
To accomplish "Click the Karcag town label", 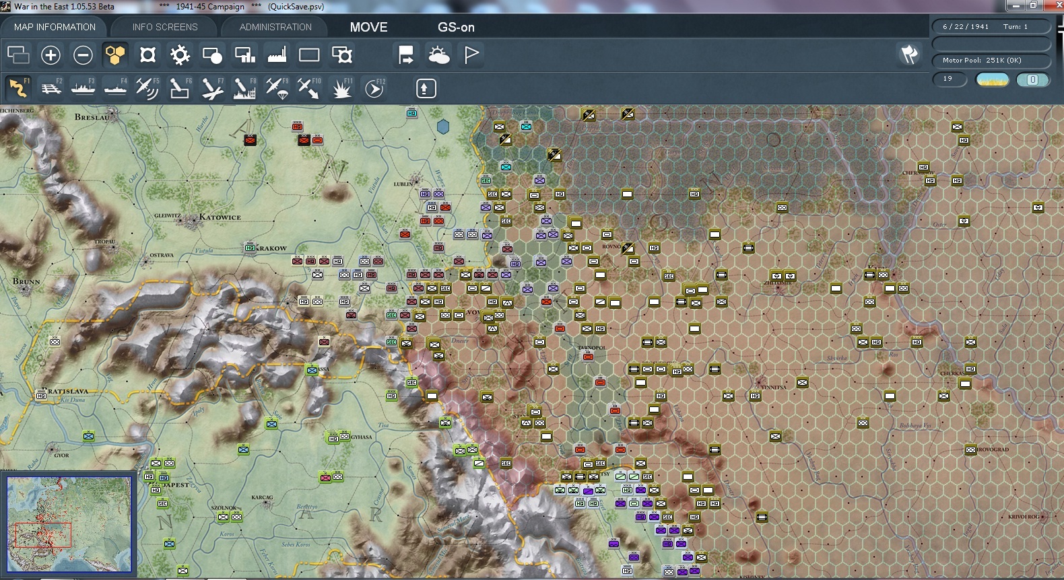I will [262, 498].
